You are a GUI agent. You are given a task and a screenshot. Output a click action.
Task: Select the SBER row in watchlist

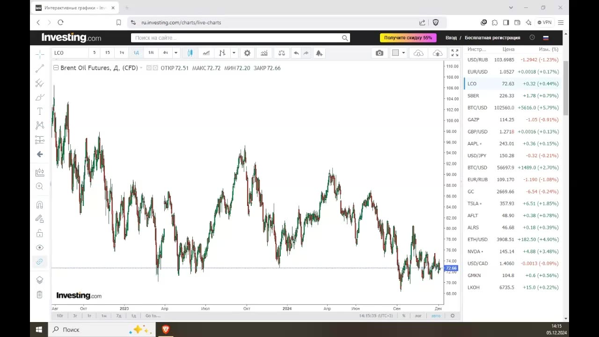click(x=513, y=95)
